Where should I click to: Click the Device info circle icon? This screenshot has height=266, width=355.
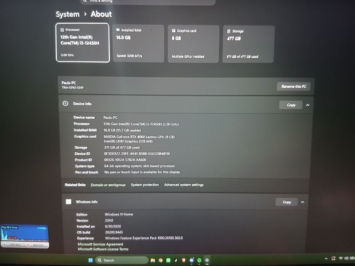66,104
